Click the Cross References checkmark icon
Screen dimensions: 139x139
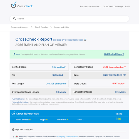coord(13,113)
